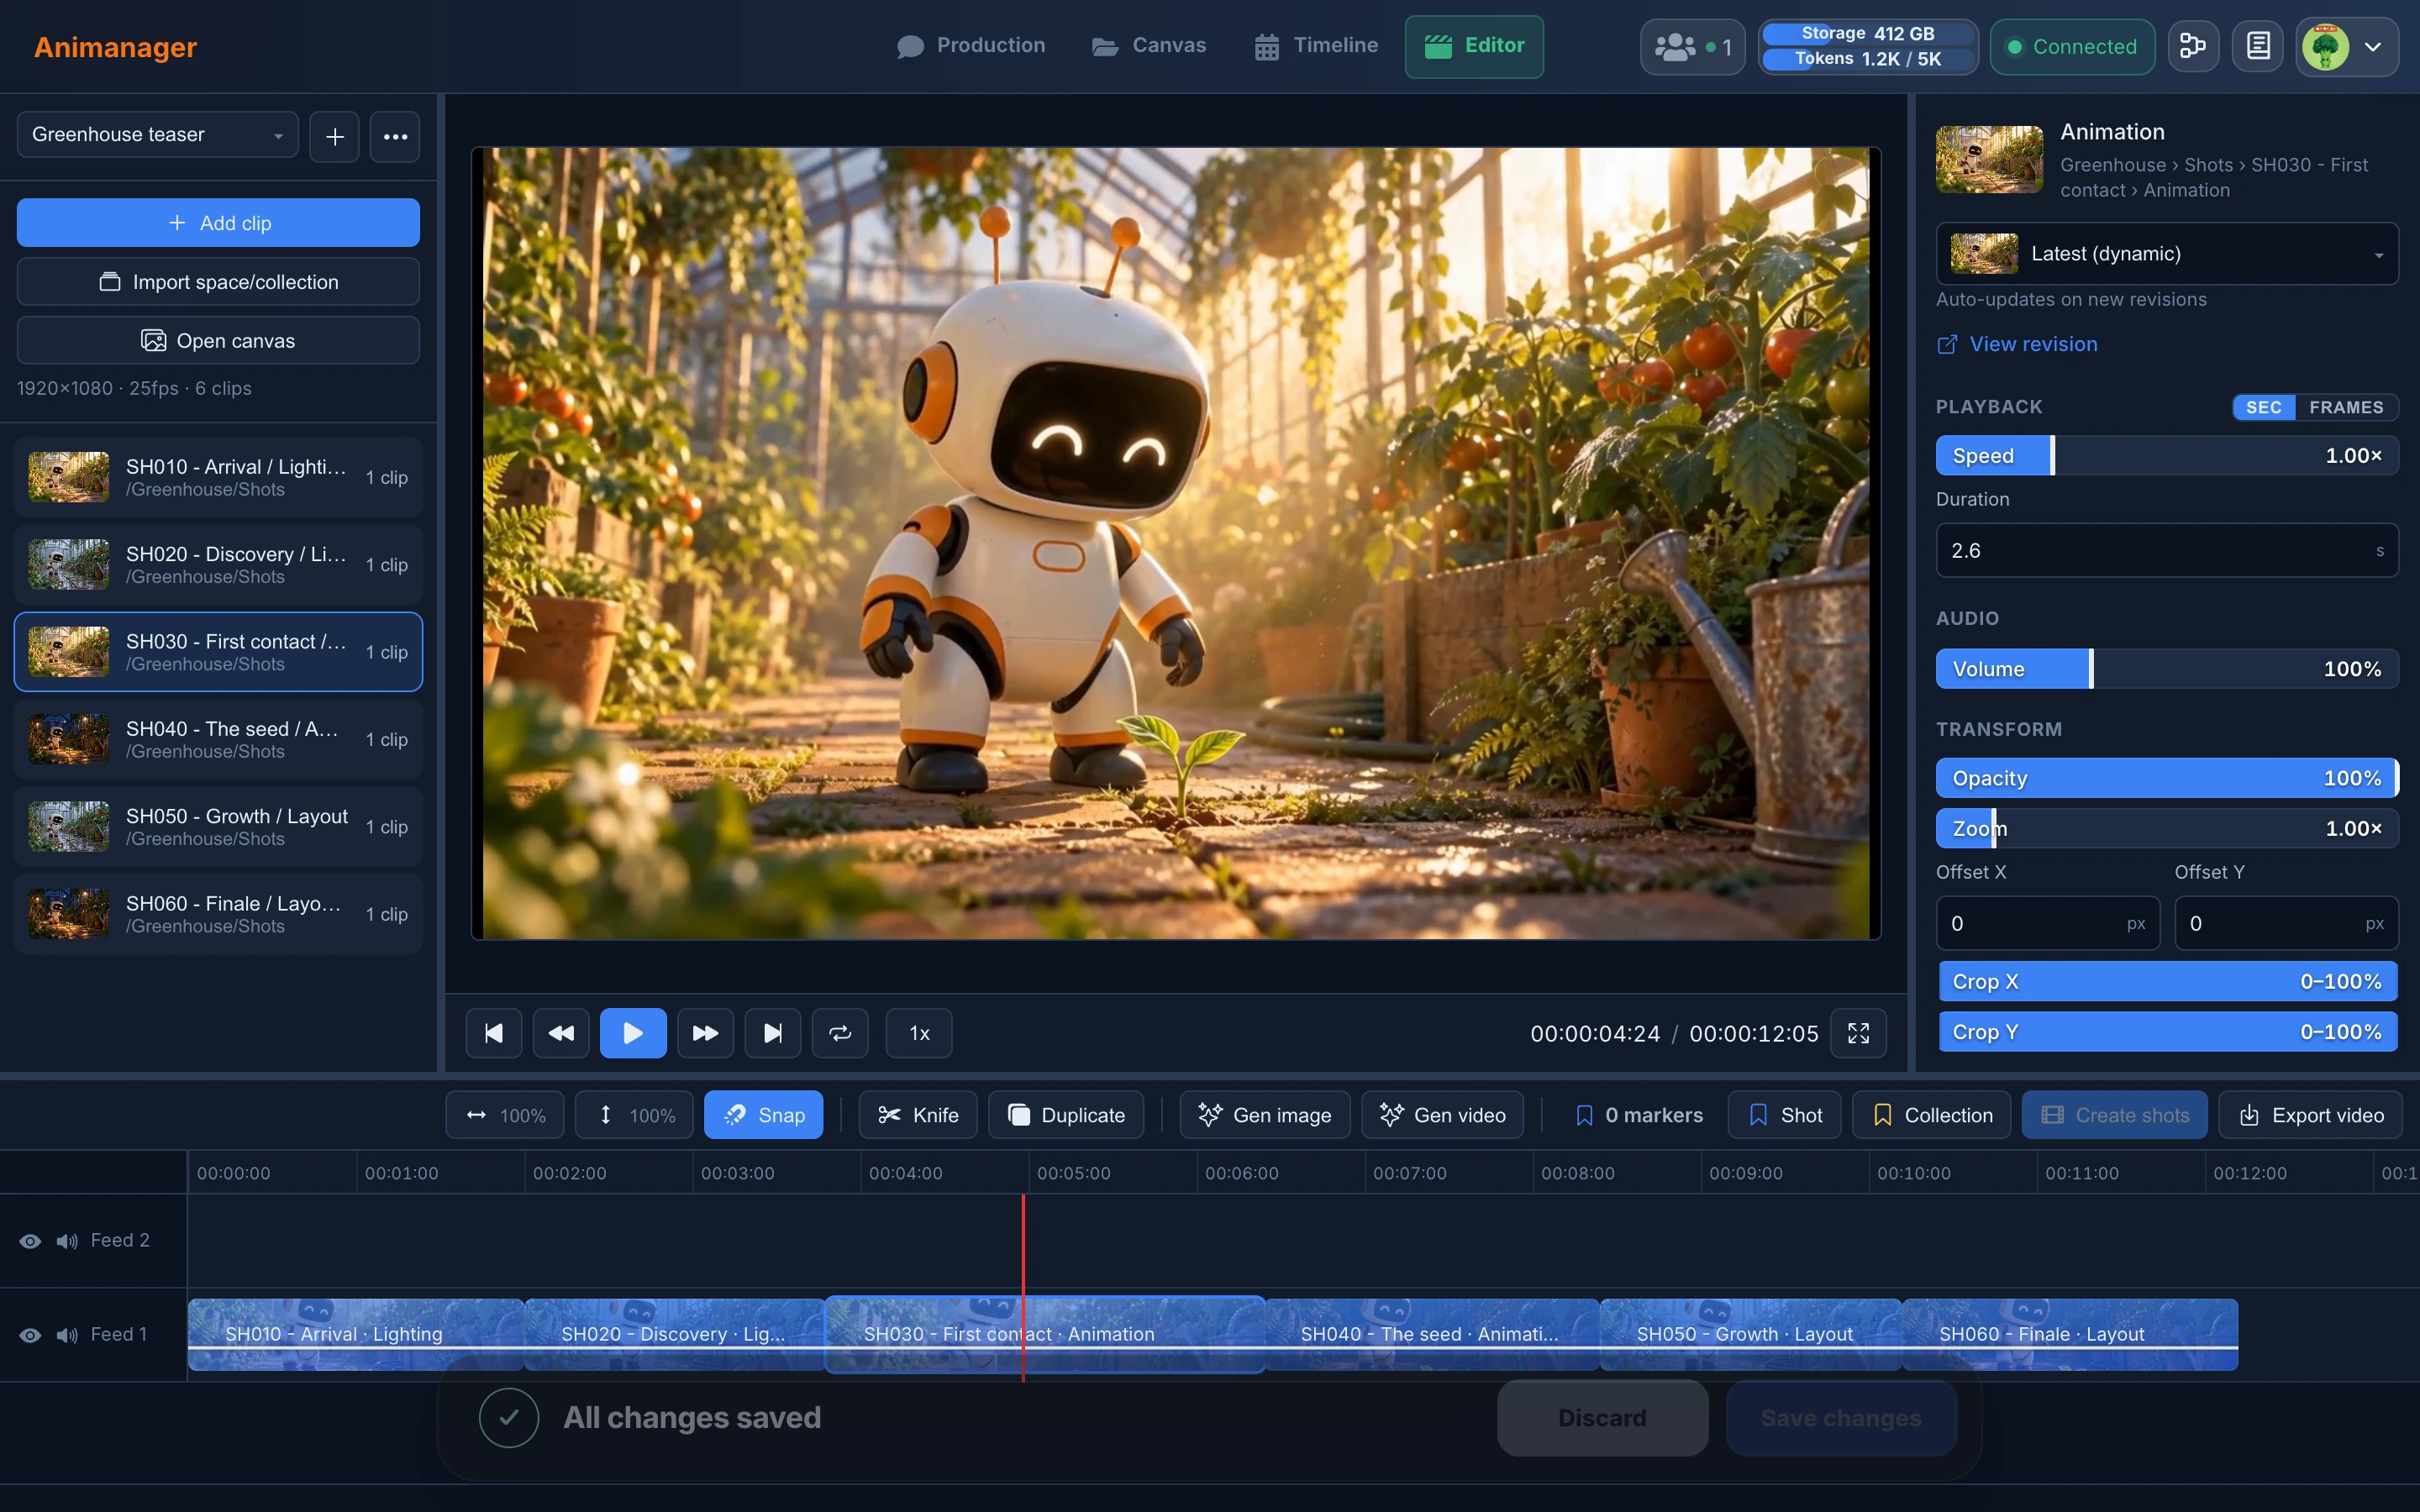Hide Feed 1 with its eye icon
2420x1512 pixels.
click(30, 1335)
